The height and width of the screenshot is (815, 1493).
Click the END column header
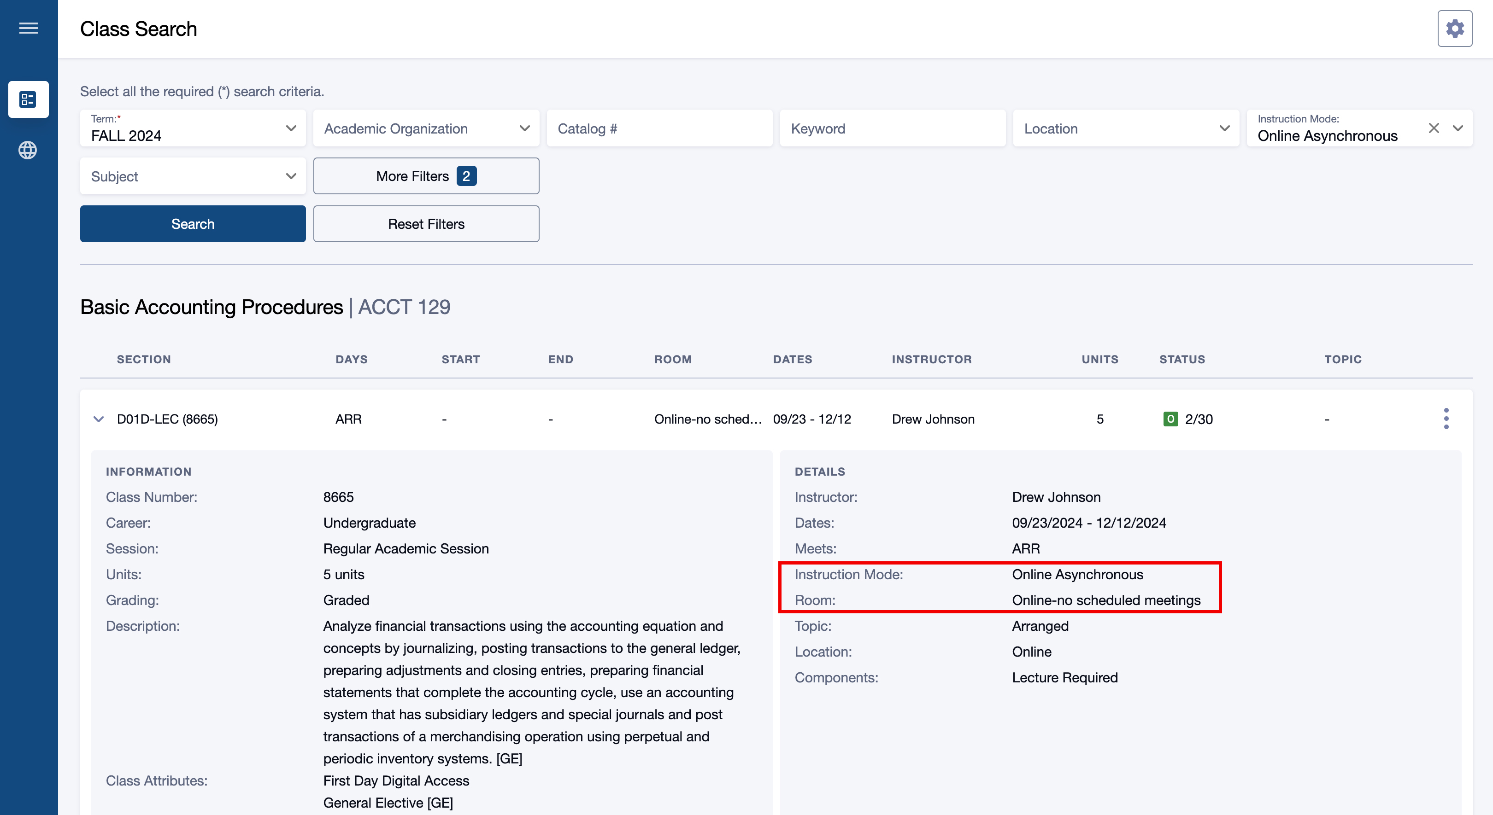[560, 359]
